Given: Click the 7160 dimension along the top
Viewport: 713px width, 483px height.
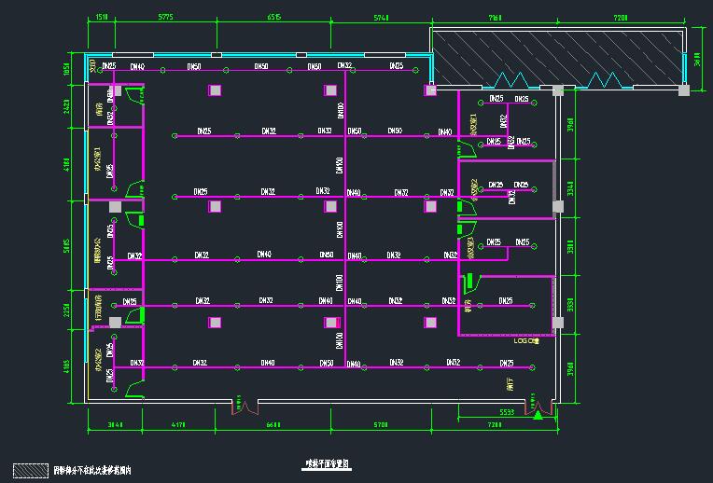Looking at the screenshot, I should pos(496,17).
